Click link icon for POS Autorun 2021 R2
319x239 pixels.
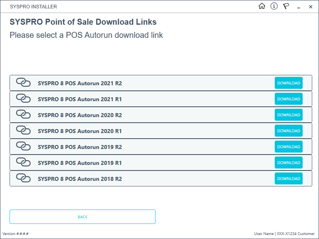23,82
